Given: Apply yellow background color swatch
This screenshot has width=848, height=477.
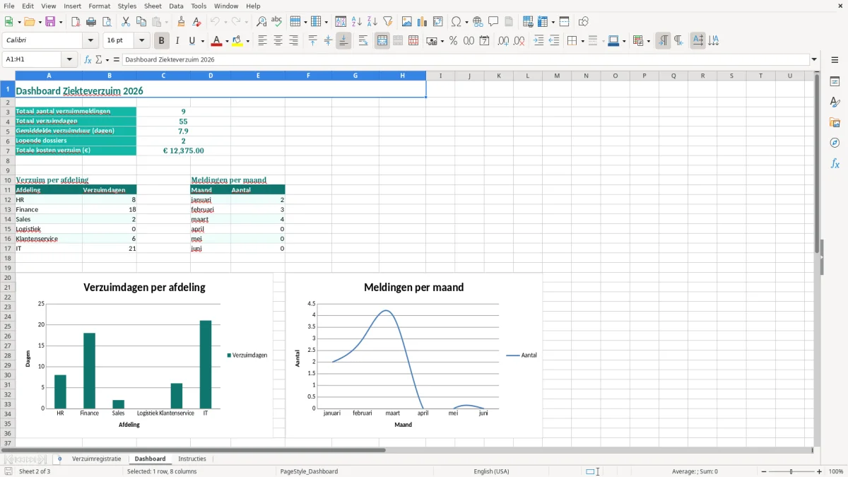Looking at the screenshot, I should pyautogui.click(x=237, y=41).
